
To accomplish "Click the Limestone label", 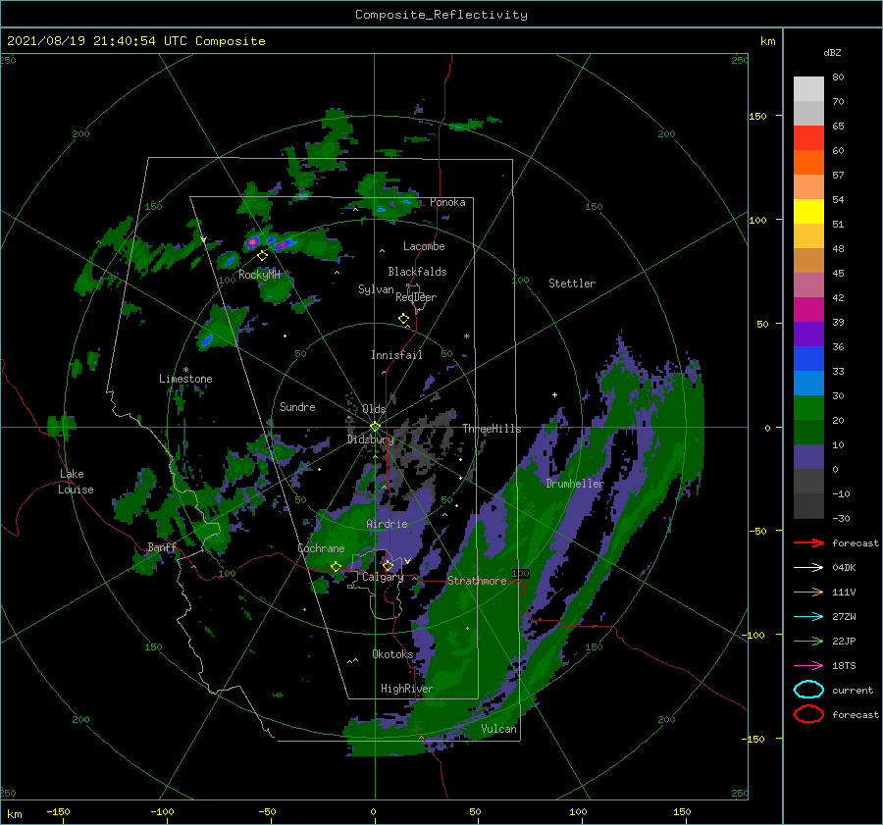I will tap(185, 379).
